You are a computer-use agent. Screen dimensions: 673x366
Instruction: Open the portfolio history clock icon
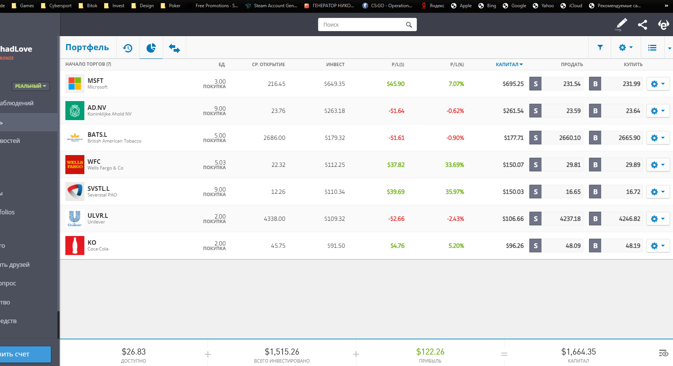tap(128, 48)
